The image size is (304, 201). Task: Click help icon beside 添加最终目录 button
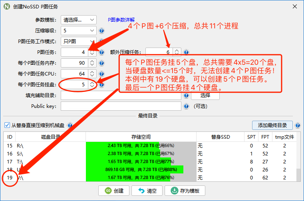297,125
